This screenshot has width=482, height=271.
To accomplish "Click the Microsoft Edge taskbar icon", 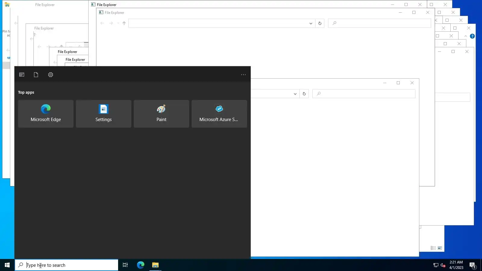I will click(141, 265).
